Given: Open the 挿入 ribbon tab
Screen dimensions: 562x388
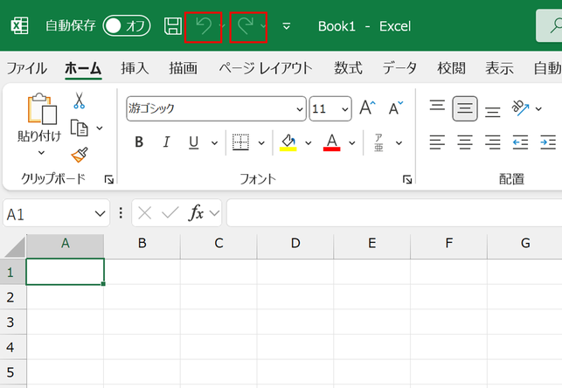Looking at the screenshot, I should coord(135,68).
